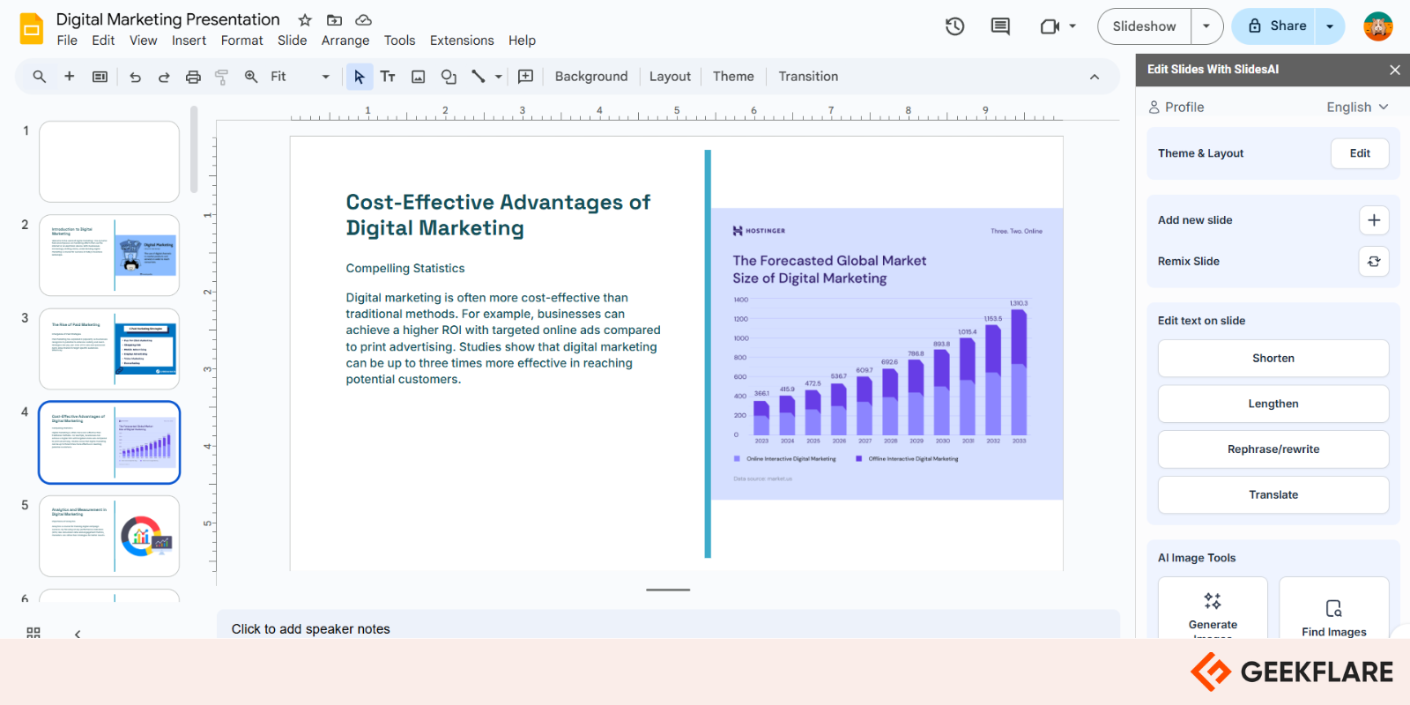Select slide 5 thumbnail
The image size is (1410, 705).
click(109, 536)
